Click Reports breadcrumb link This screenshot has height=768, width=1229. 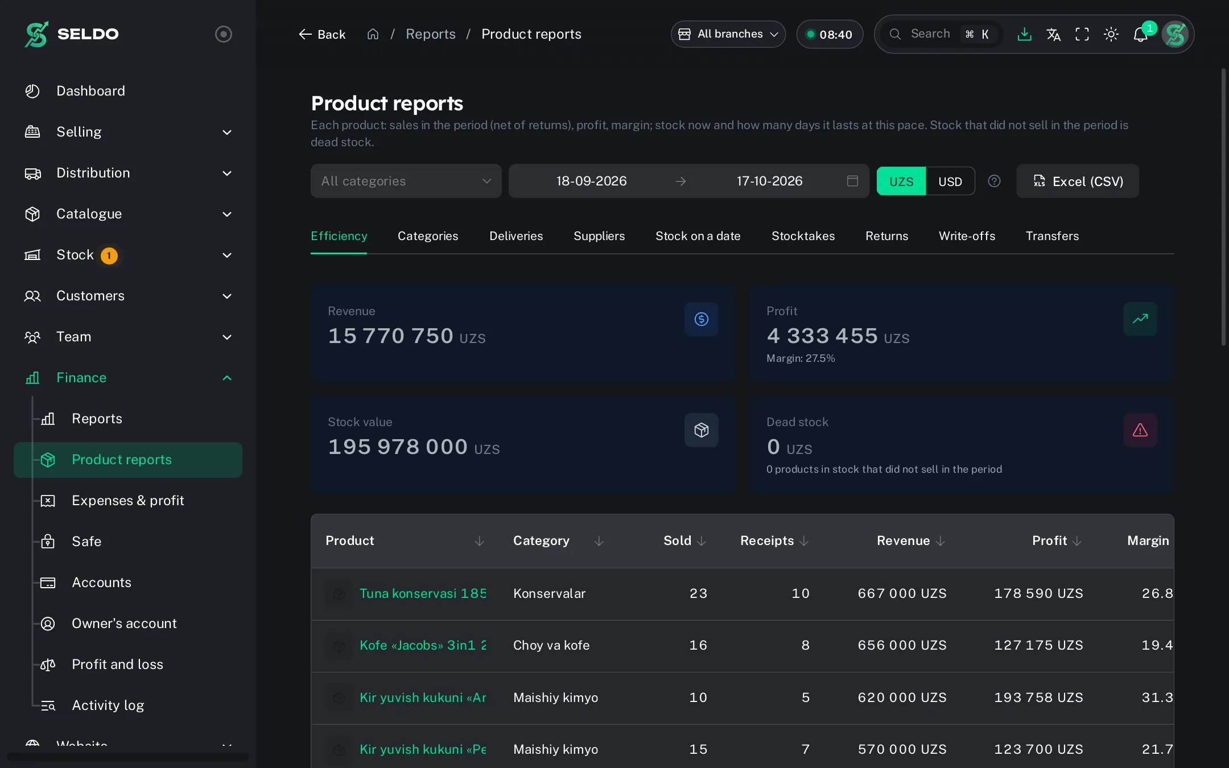430,34
